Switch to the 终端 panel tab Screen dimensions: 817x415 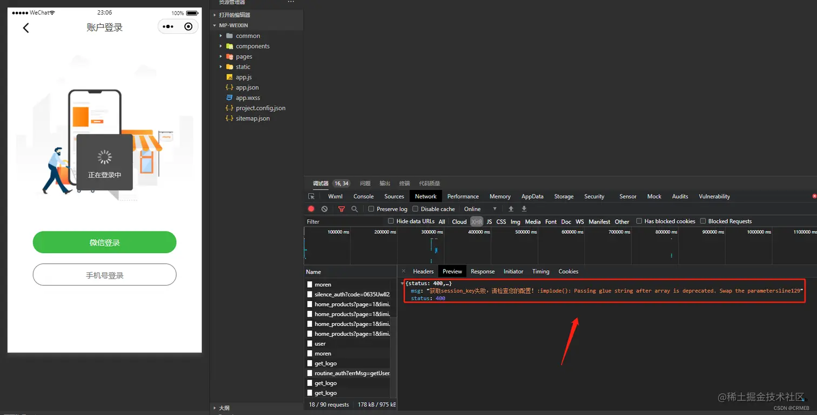click(x=404, y=183)
